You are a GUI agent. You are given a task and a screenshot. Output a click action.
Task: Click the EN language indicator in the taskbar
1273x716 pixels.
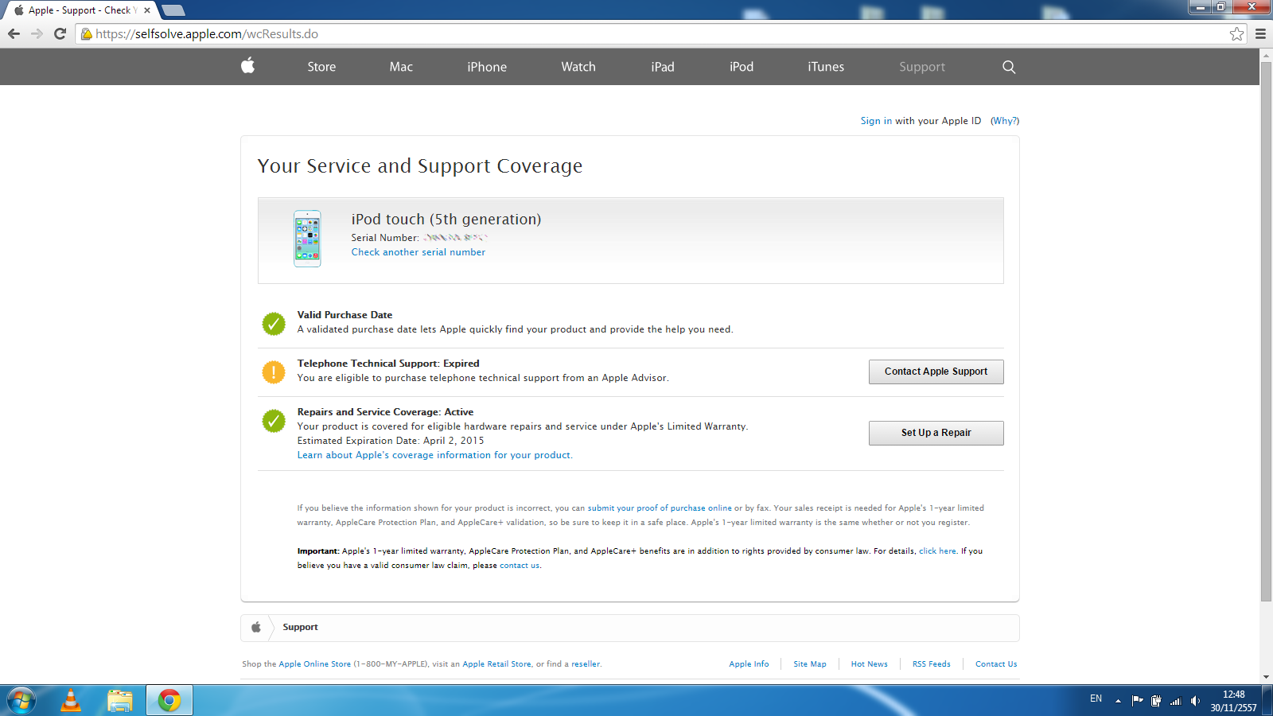point(1096,698)
